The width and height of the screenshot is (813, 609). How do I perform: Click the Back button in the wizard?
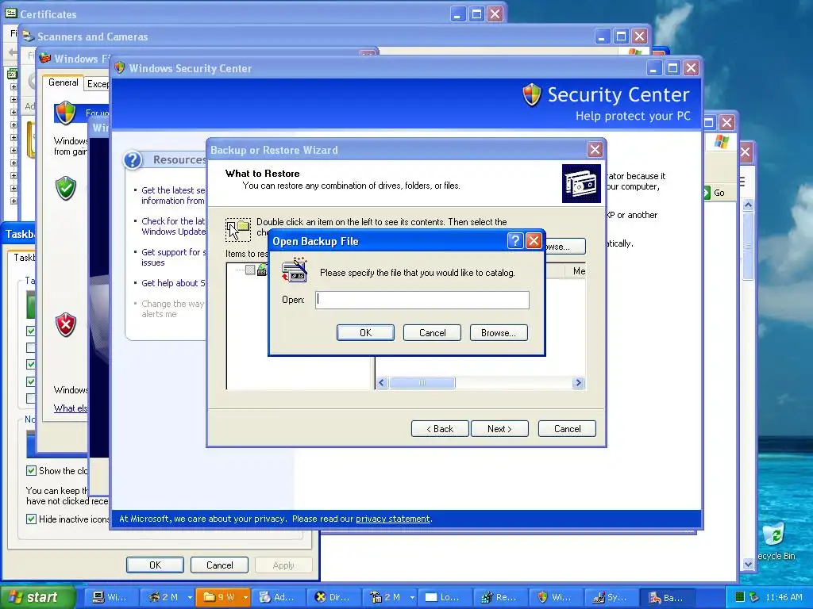coord(440,429)
